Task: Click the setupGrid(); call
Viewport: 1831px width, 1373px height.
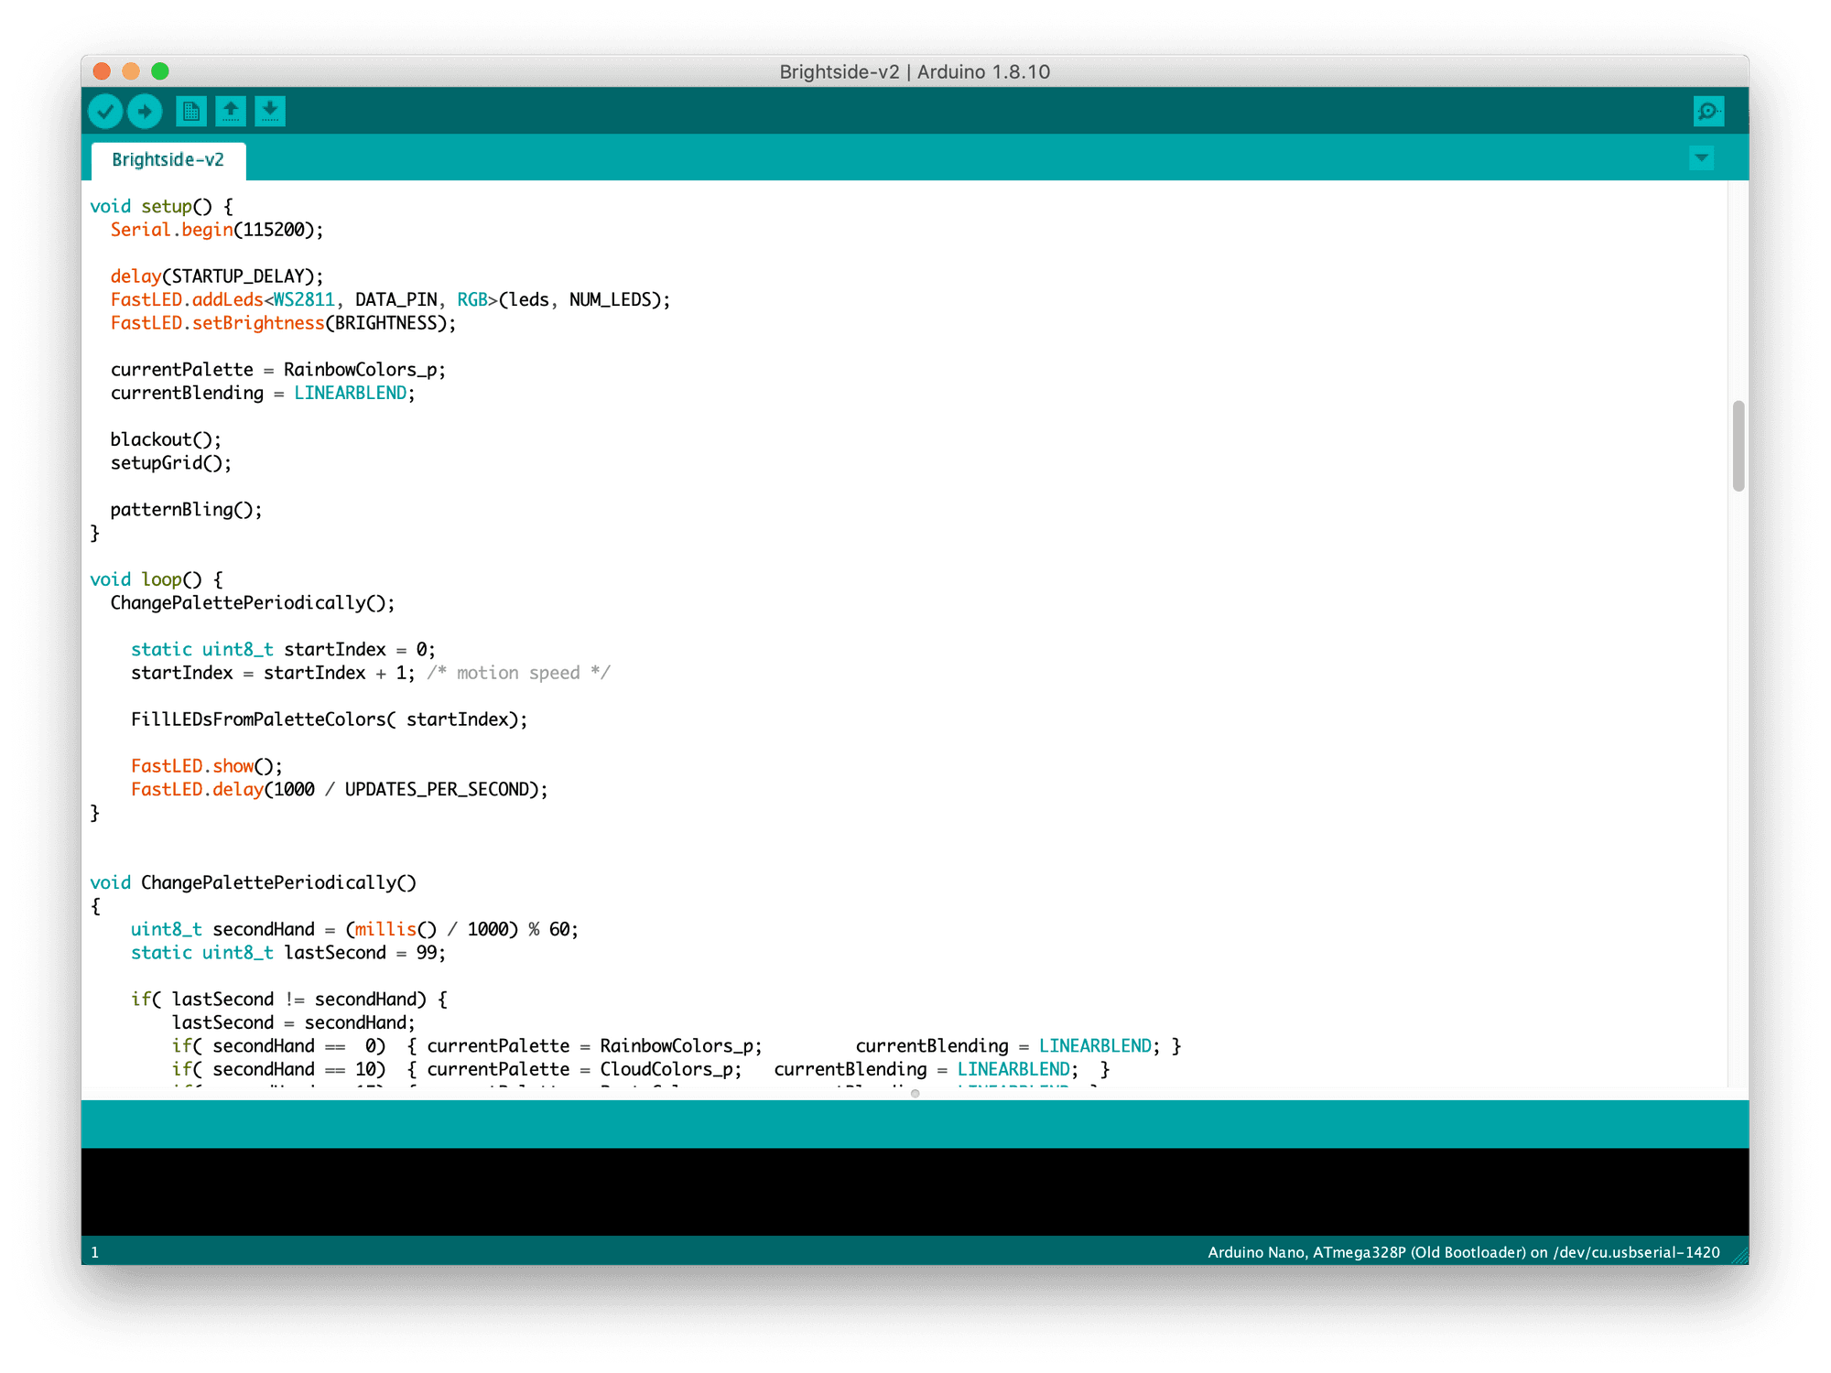Action: (171, 463)
